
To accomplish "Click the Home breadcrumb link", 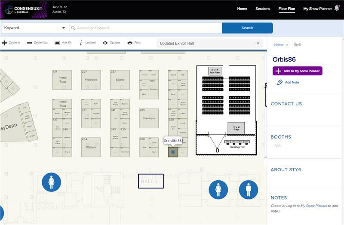I will point(279,45).
